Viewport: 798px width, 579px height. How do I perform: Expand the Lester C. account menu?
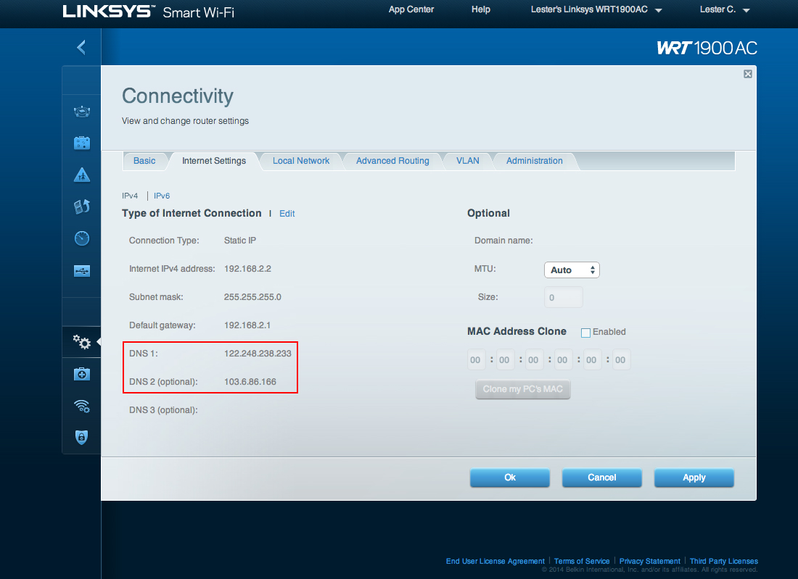(x=724, y=10)
